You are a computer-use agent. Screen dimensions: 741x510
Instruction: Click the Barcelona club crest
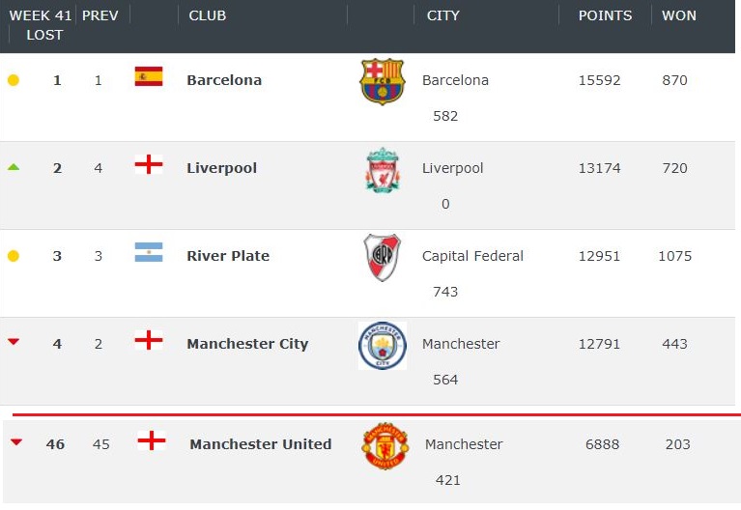[x=382, y=81]
